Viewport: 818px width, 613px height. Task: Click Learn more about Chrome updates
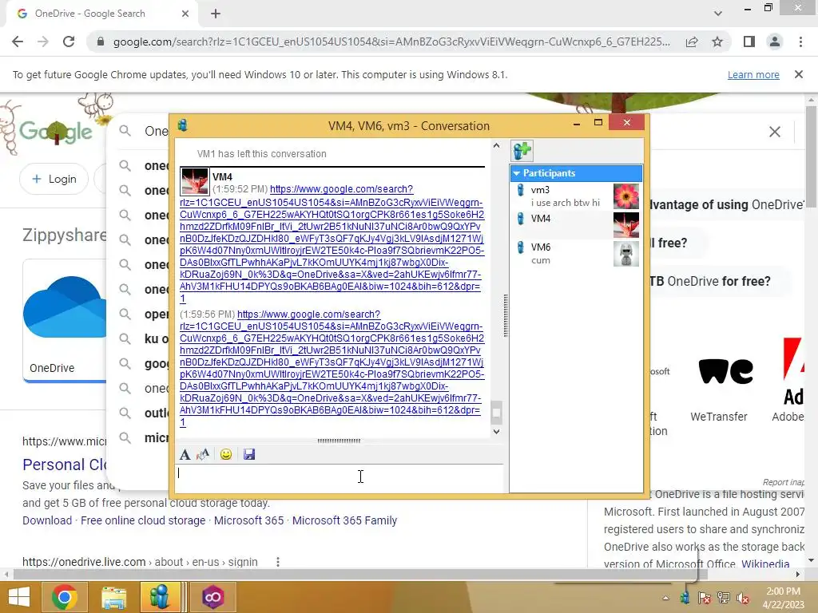pyautogui.click(x=753, y=74)
